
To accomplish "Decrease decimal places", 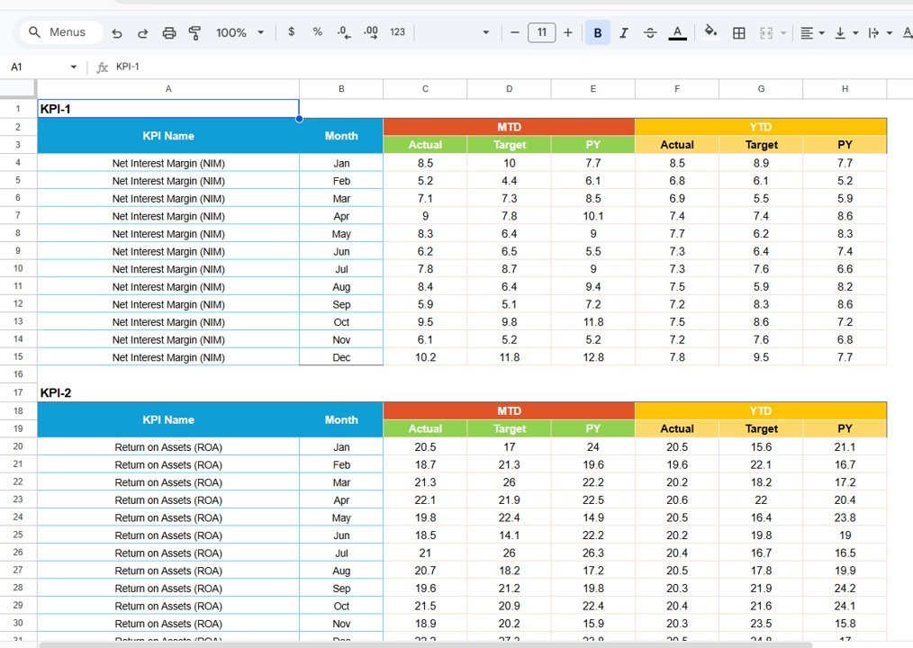I will pyautogui.click(x=343, y=32).
